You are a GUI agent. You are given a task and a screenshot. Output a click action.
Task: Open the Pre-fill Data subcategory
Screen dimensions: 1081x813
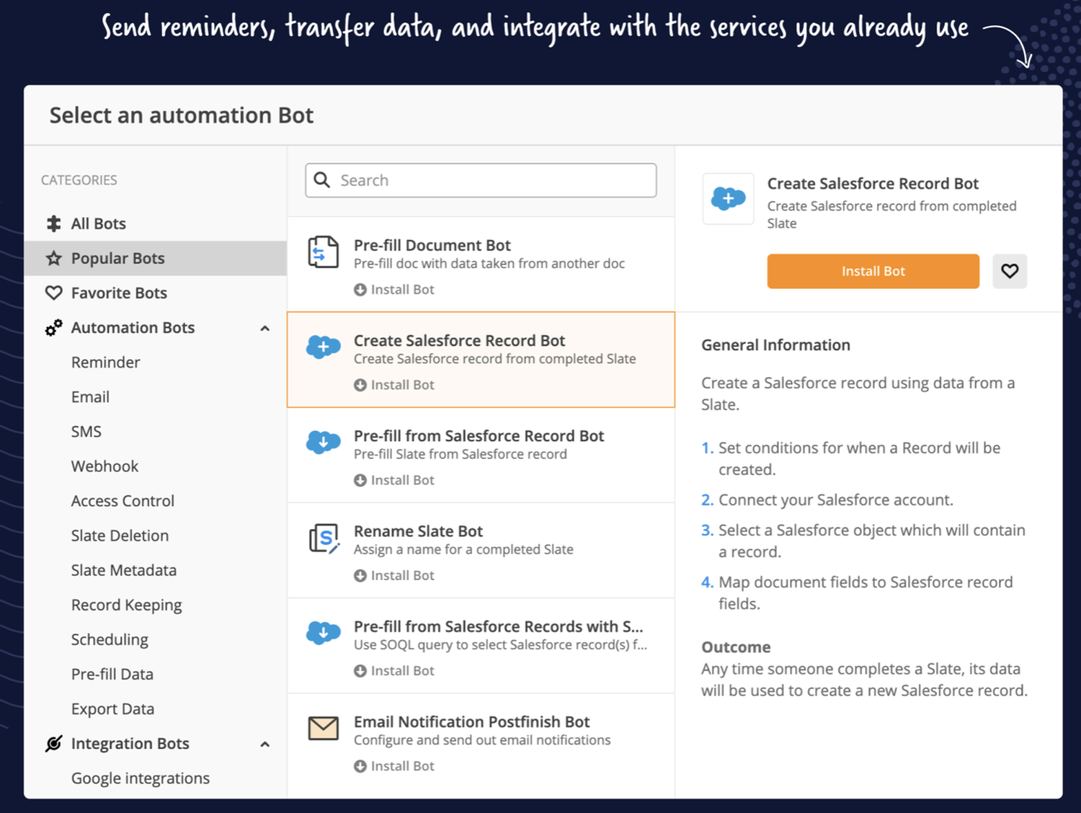112,675
